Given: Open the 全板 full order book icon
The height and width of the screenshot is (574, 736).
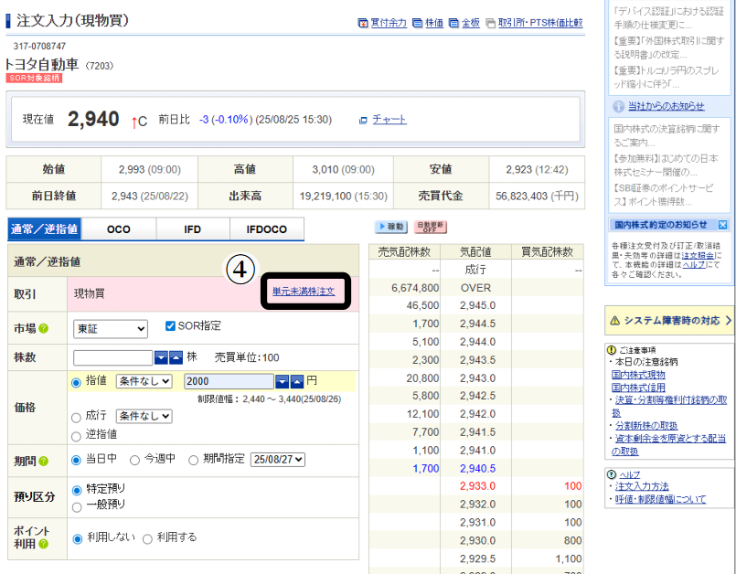Looking at the screenshot, I should pyautogui.click(x=453, y=23).
